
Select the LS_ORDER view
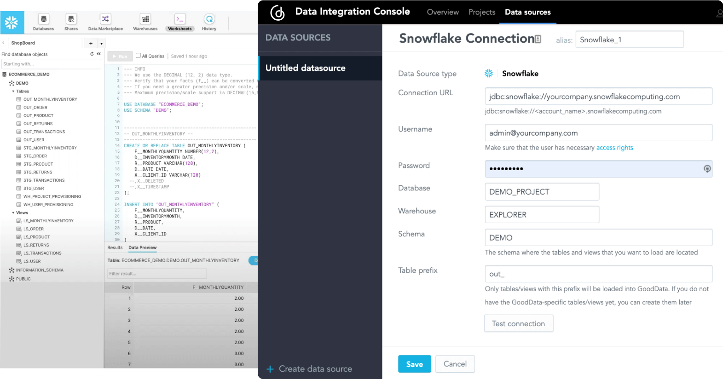(x=34, y=229)
